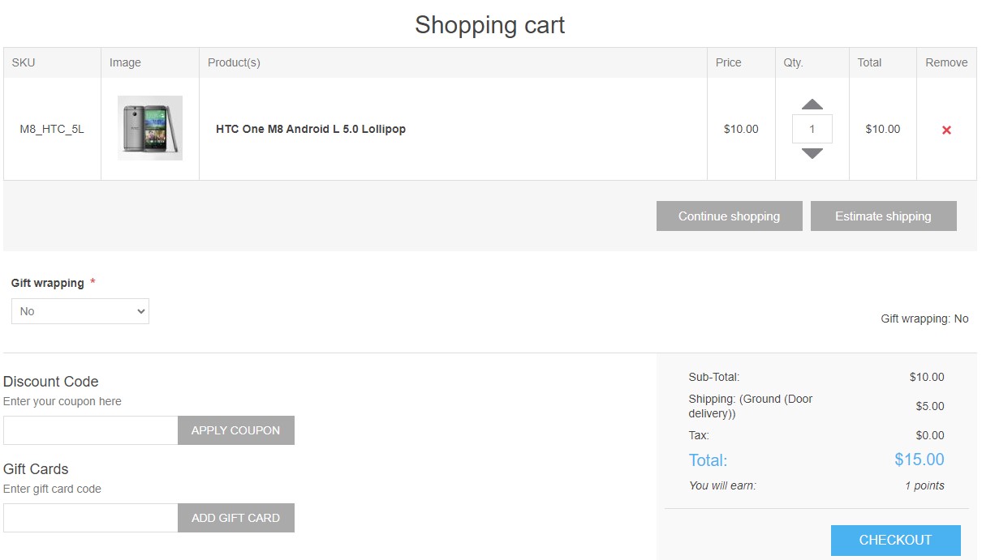This screenshot has height=560, width=982.
Task: Click the gift card code field
Action: pyautogui.click(x=91, y=518)
